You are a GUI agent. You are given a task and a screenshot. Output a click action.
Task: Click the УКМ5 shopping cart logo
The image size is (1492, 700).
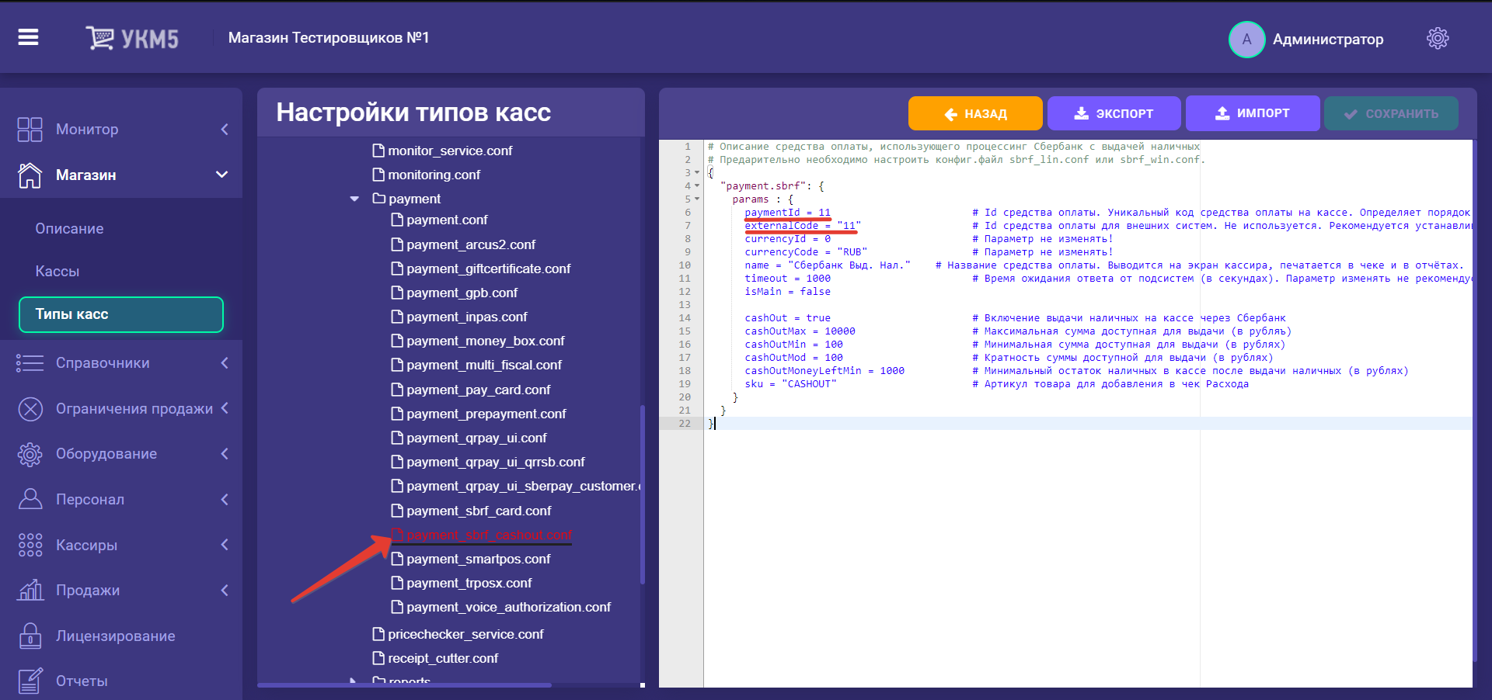point(132,38)
